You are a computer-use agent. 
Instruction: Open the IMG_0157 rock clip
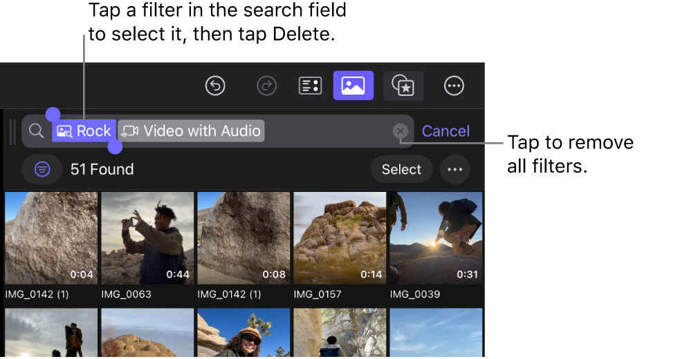pos(340,238)
